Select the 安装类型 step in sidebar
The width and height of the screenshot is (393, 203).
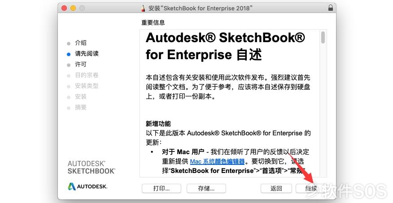click(x=87, y=86)
